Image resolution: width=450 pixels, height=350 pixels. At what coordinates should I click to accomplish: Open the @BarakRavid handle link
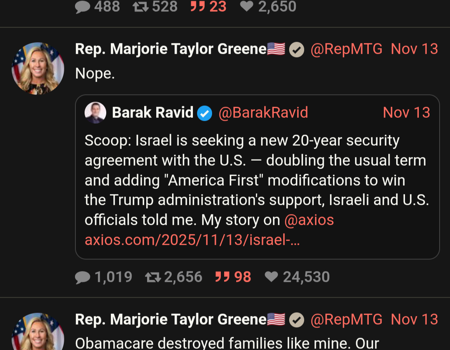(x=263, y=113)
